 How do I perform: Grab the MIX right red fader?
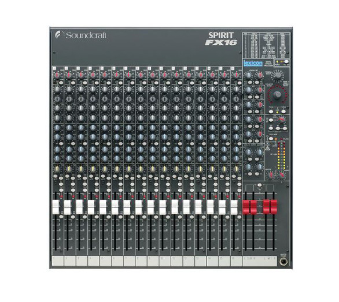(x=274, y=207)
